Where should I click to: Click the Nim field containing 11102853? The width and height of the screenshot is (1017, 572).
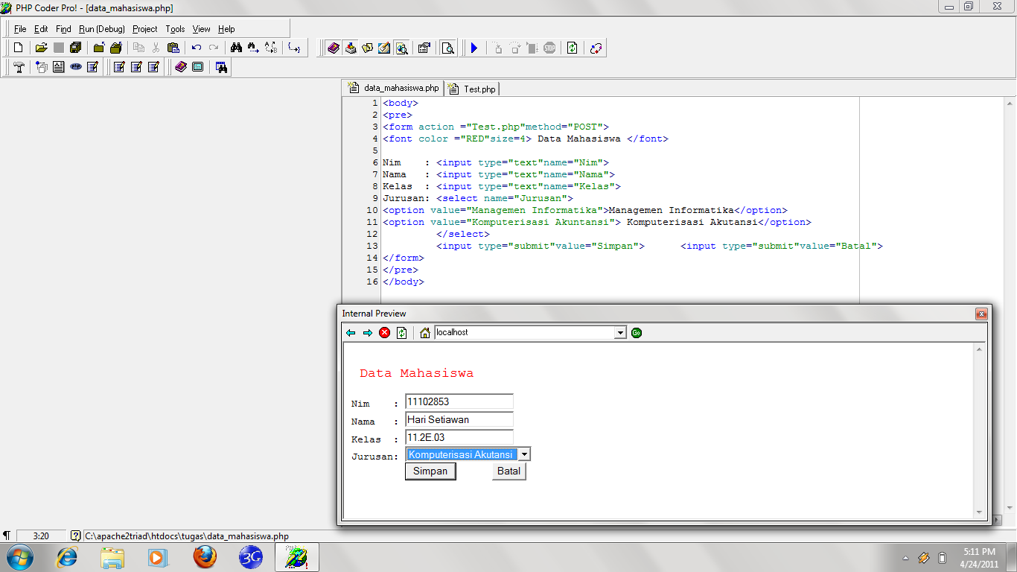pos(459,402)
